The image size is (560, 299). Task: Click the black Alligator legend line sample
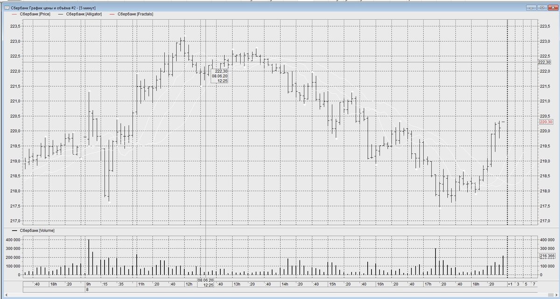coord(61,14)
